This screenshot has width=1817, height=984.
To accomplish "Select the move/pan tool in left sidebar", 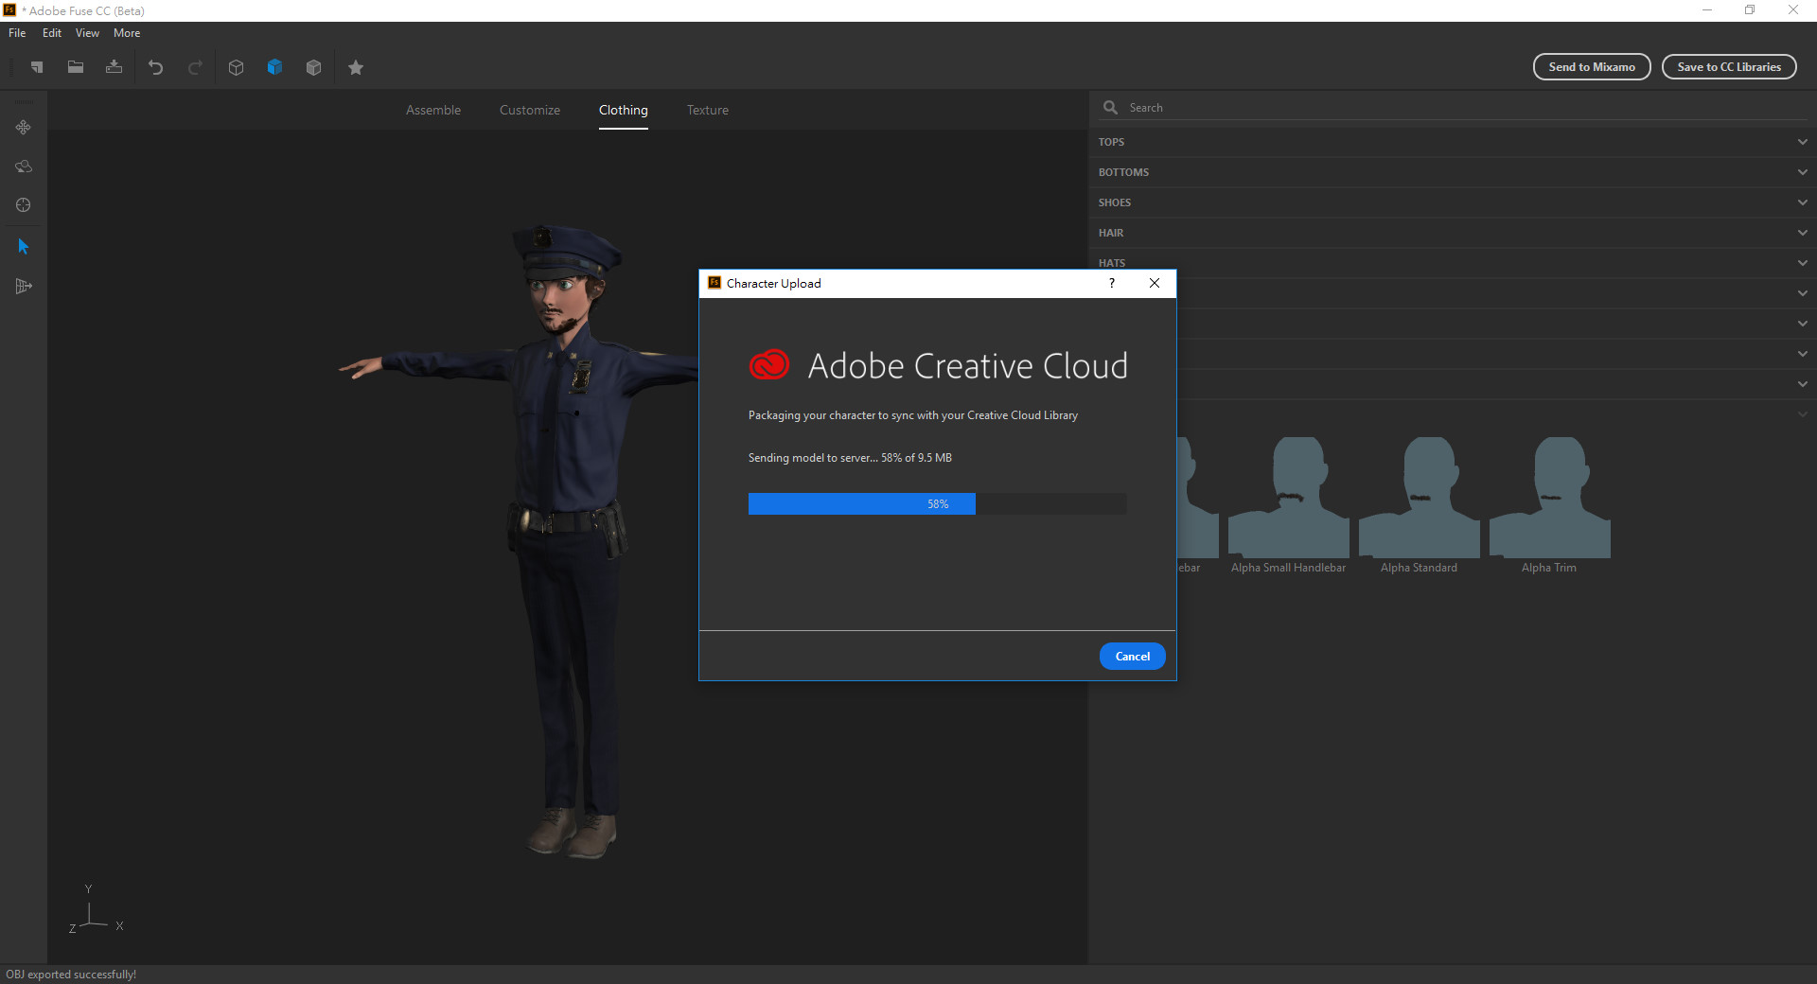I will coord(24,127).
